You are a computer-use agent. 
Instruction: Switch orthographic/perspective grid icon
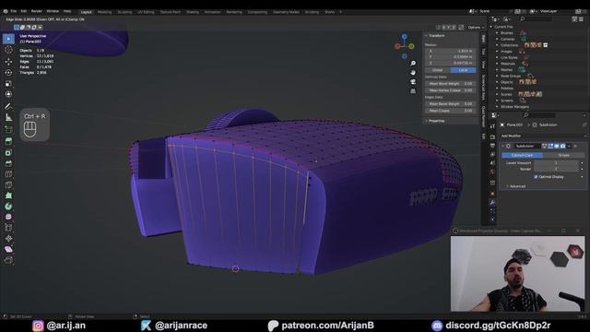point(413,91)
